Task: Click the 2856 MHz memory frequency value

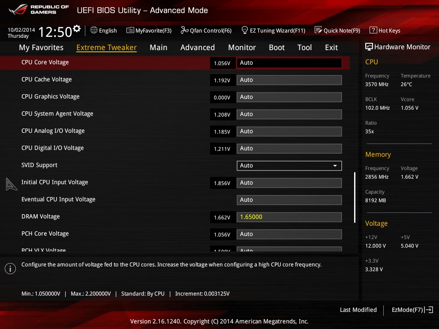Action: (x=376, y=177)
